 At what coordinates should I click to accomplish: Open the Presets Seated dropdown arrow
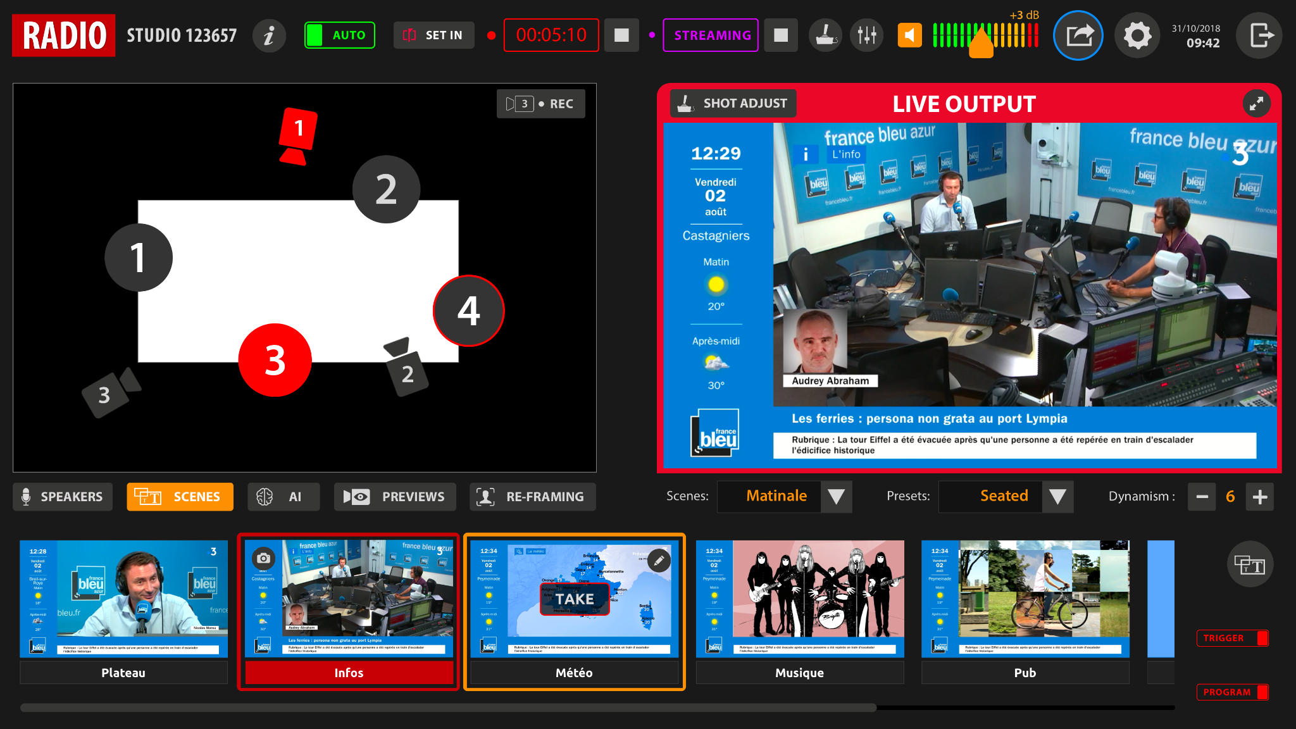1057,497
